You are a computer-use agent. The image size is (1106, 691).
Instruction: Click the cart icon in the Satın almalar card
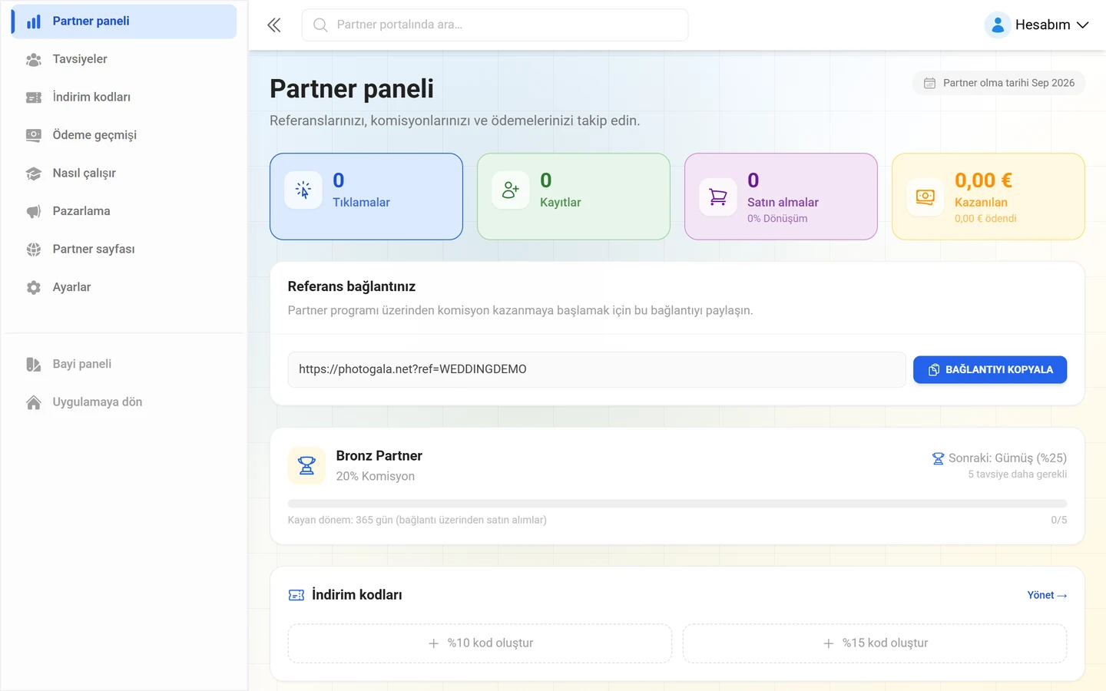click(718, 197)
